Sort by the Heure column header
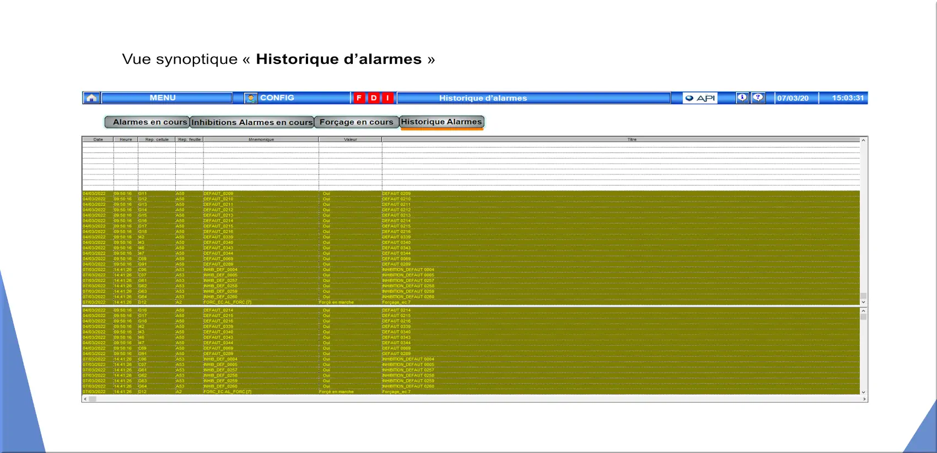The height and width of the screenshot is (453, 937). click(126, 139)
